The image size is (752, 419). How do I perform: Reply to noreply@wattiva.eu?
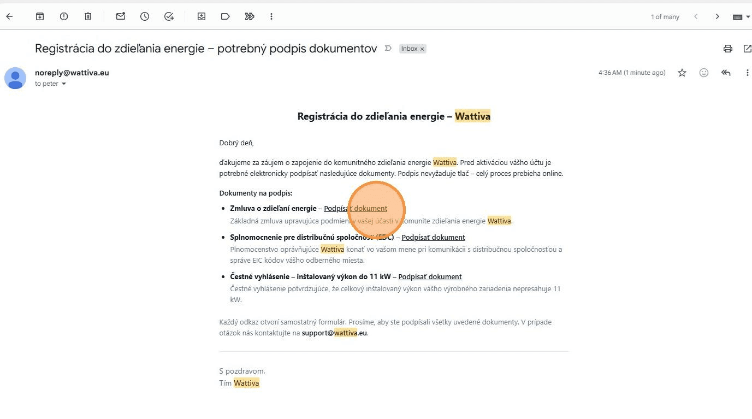tap(726, 73)
